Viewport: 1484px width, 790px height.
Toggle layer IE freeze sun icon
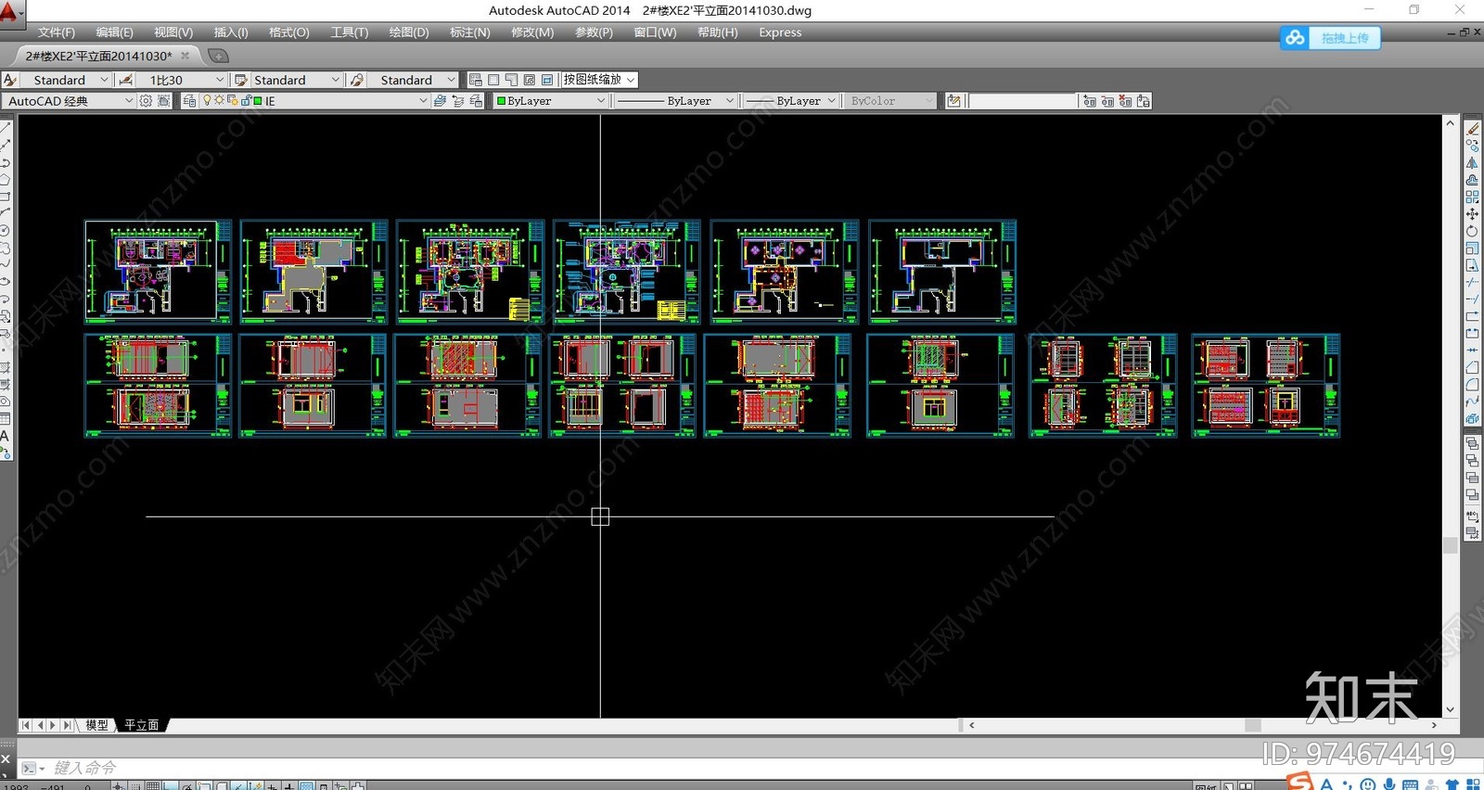[219, 101]
